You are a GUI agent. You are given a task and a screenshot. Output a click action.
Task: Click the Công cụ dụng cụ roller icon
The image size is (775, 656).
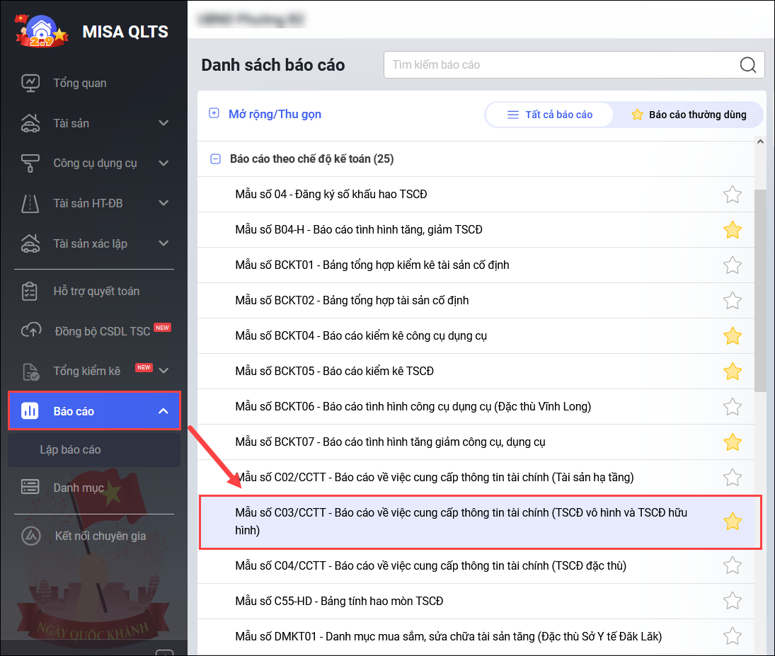tap(30, 163)
